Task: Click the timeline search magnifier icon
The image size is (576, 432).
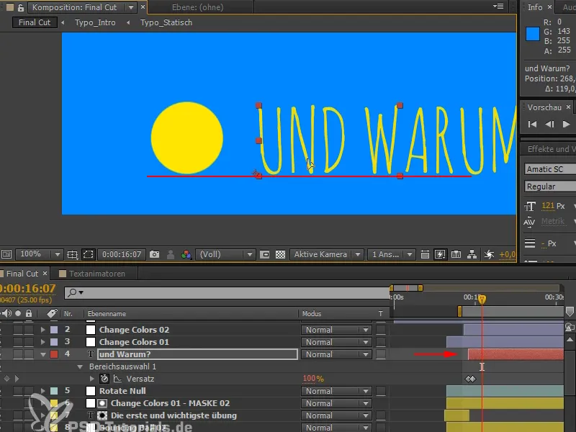Action: coord(73,292)
